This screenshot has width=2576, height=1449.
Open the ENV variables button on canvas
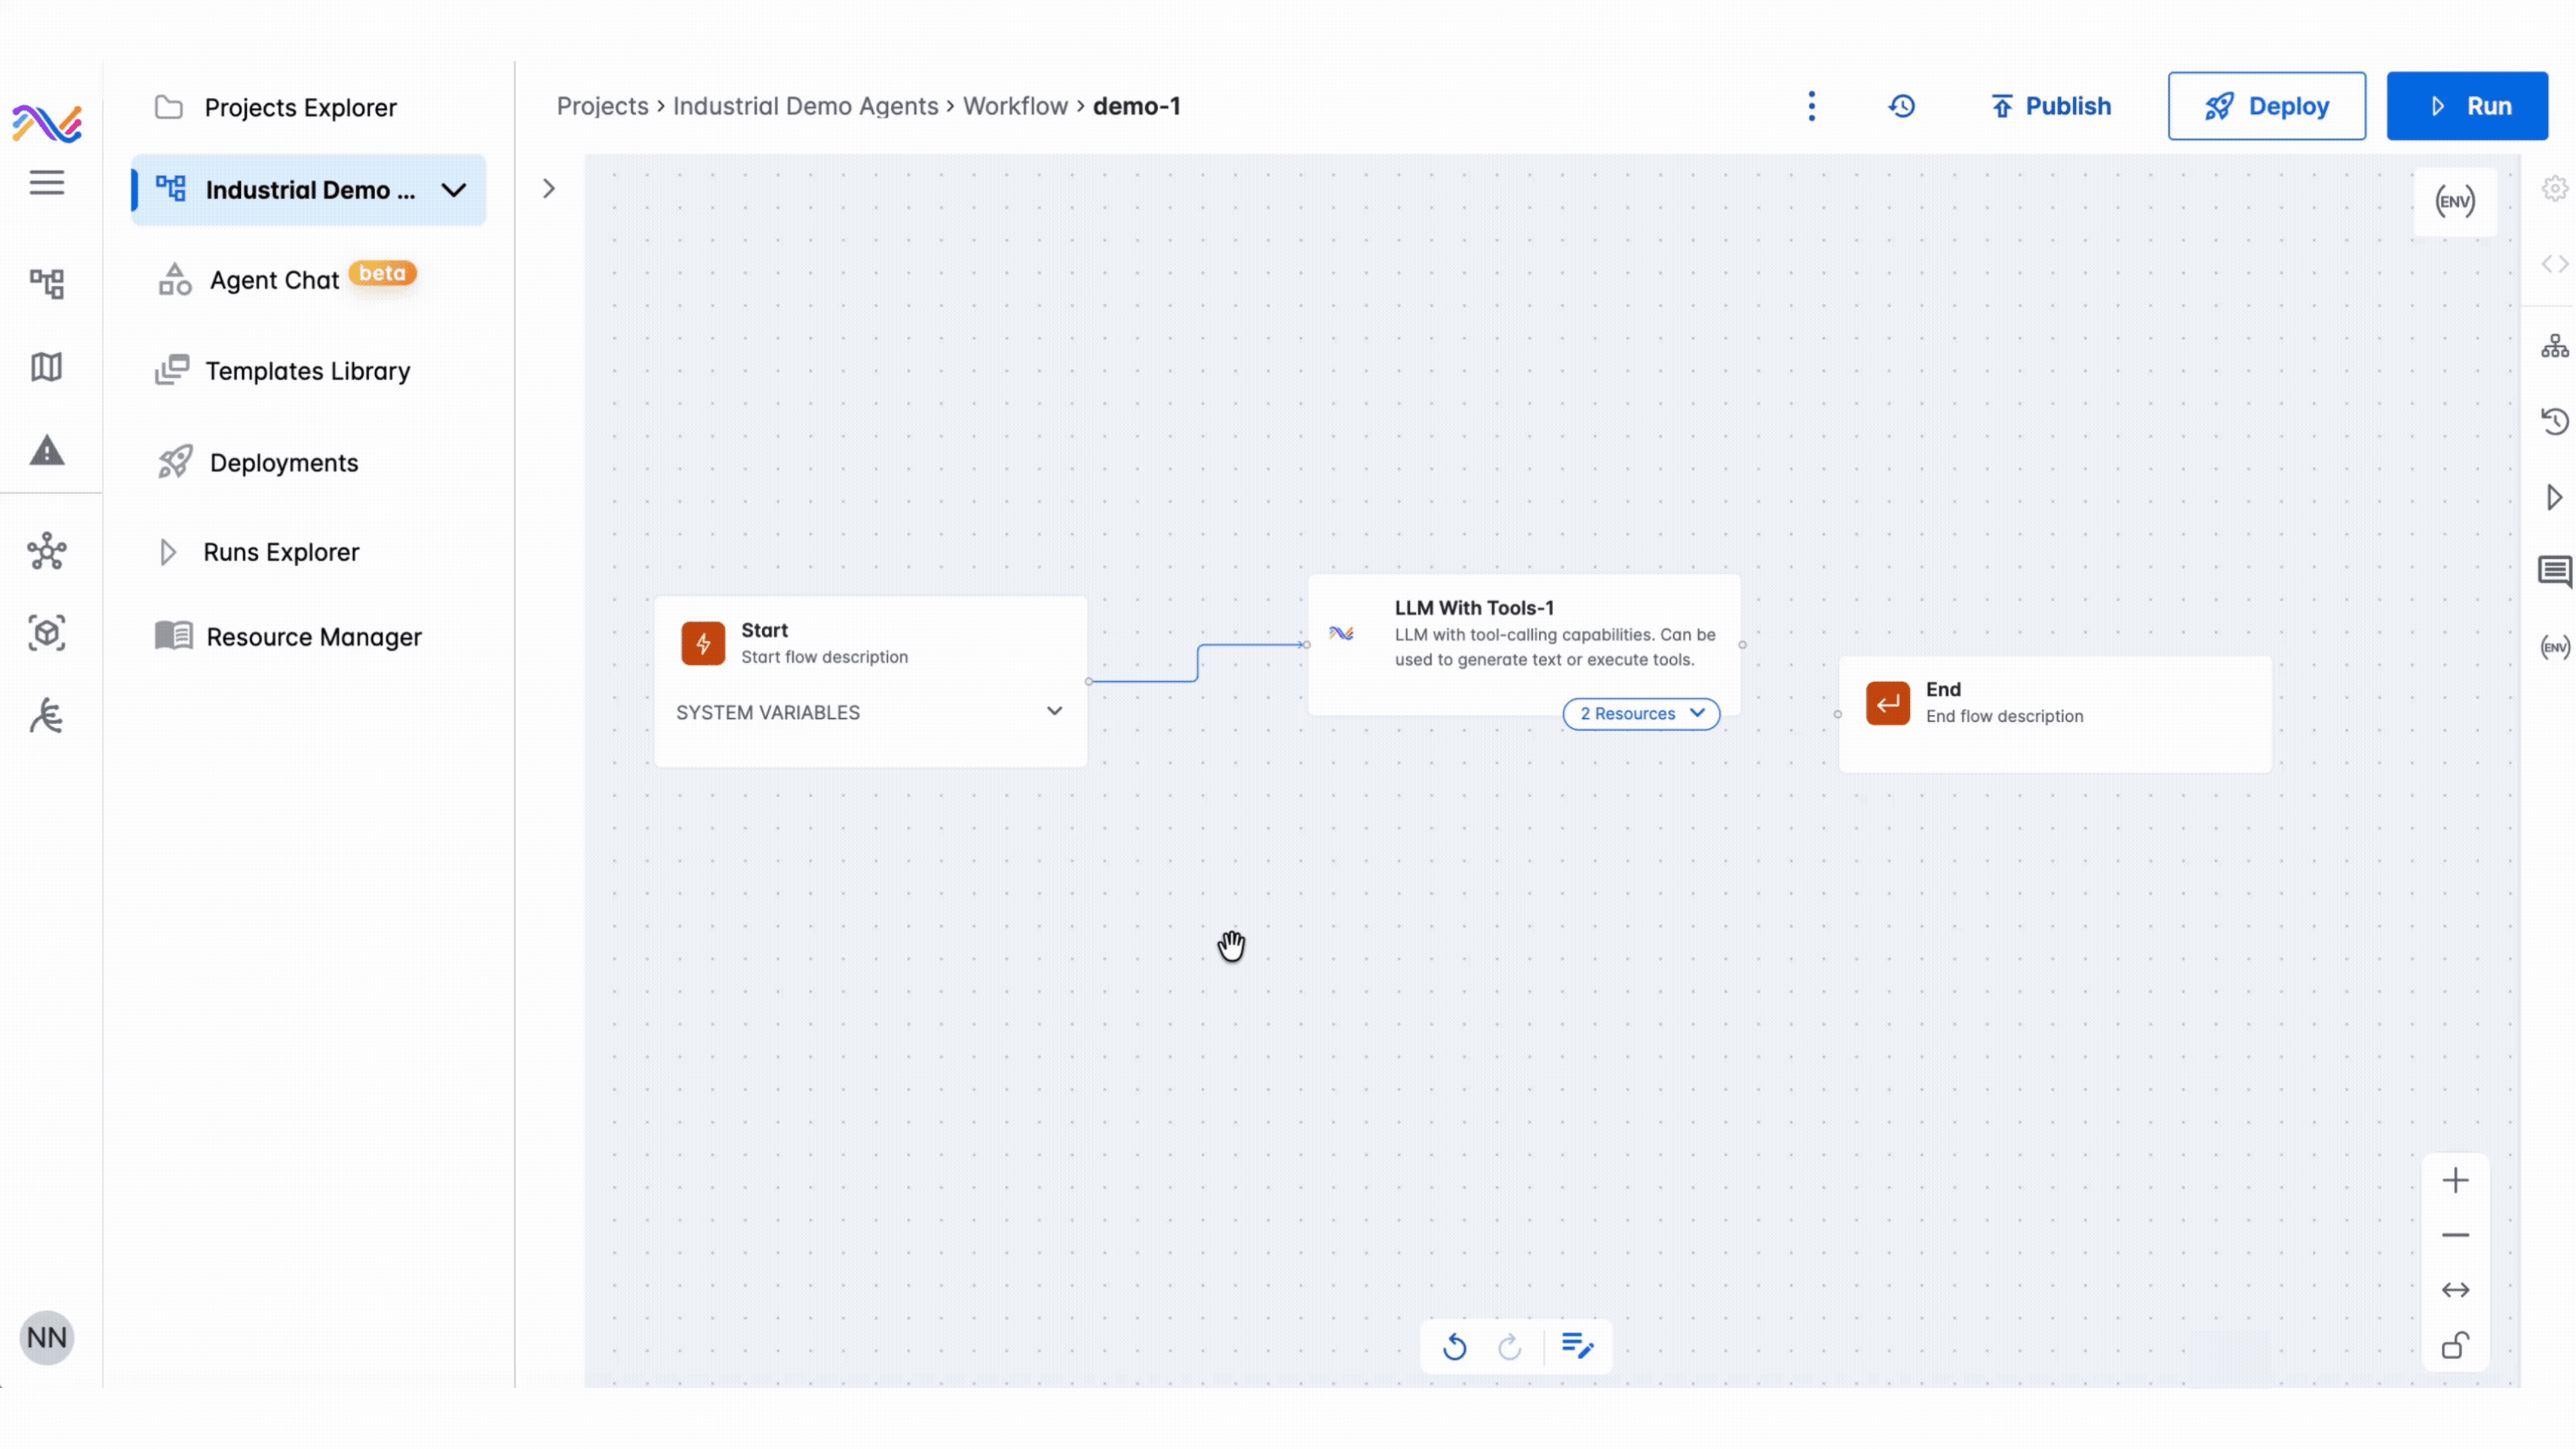[x=2454, y=202]
